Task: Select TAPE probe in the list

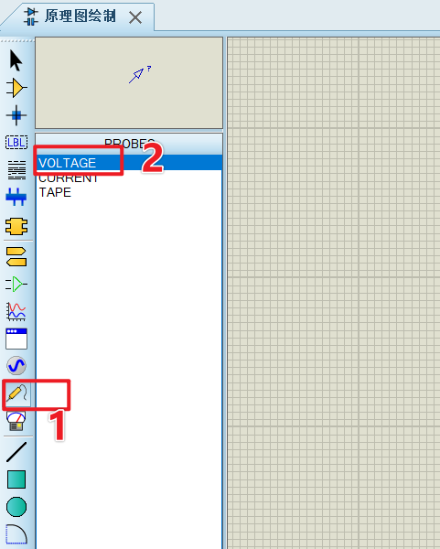Action: pyautogui.click(x=129, y=192)
